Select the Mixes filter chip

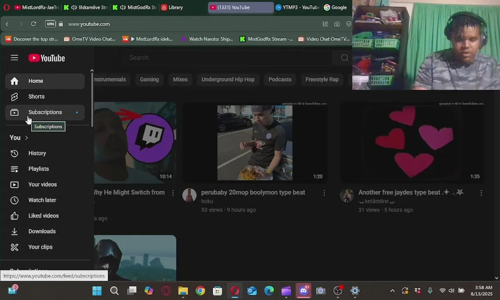[180, 79]
